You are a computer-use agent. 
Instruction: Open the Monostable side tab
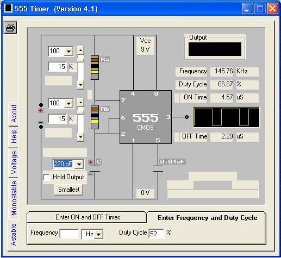(14, 198)
